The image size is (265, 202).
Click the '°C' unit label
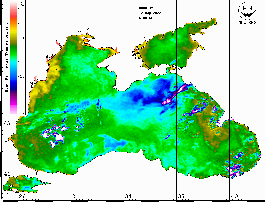[x=22, y=3]
